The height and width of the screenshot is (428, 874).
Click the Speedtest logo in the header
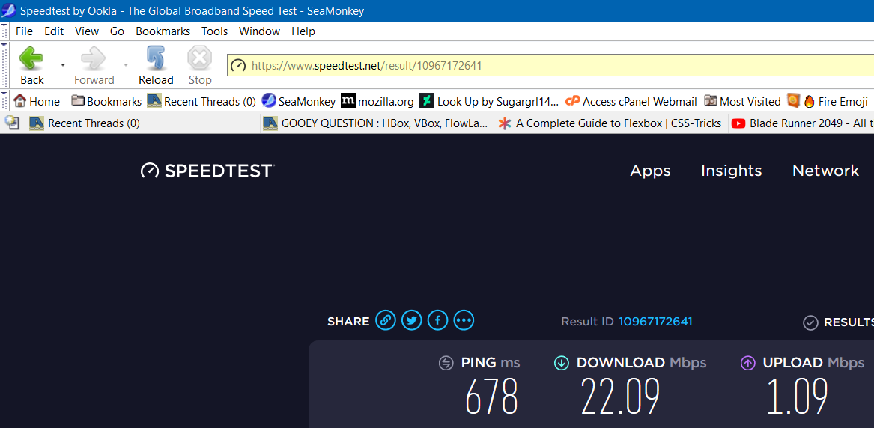[207, 171]
